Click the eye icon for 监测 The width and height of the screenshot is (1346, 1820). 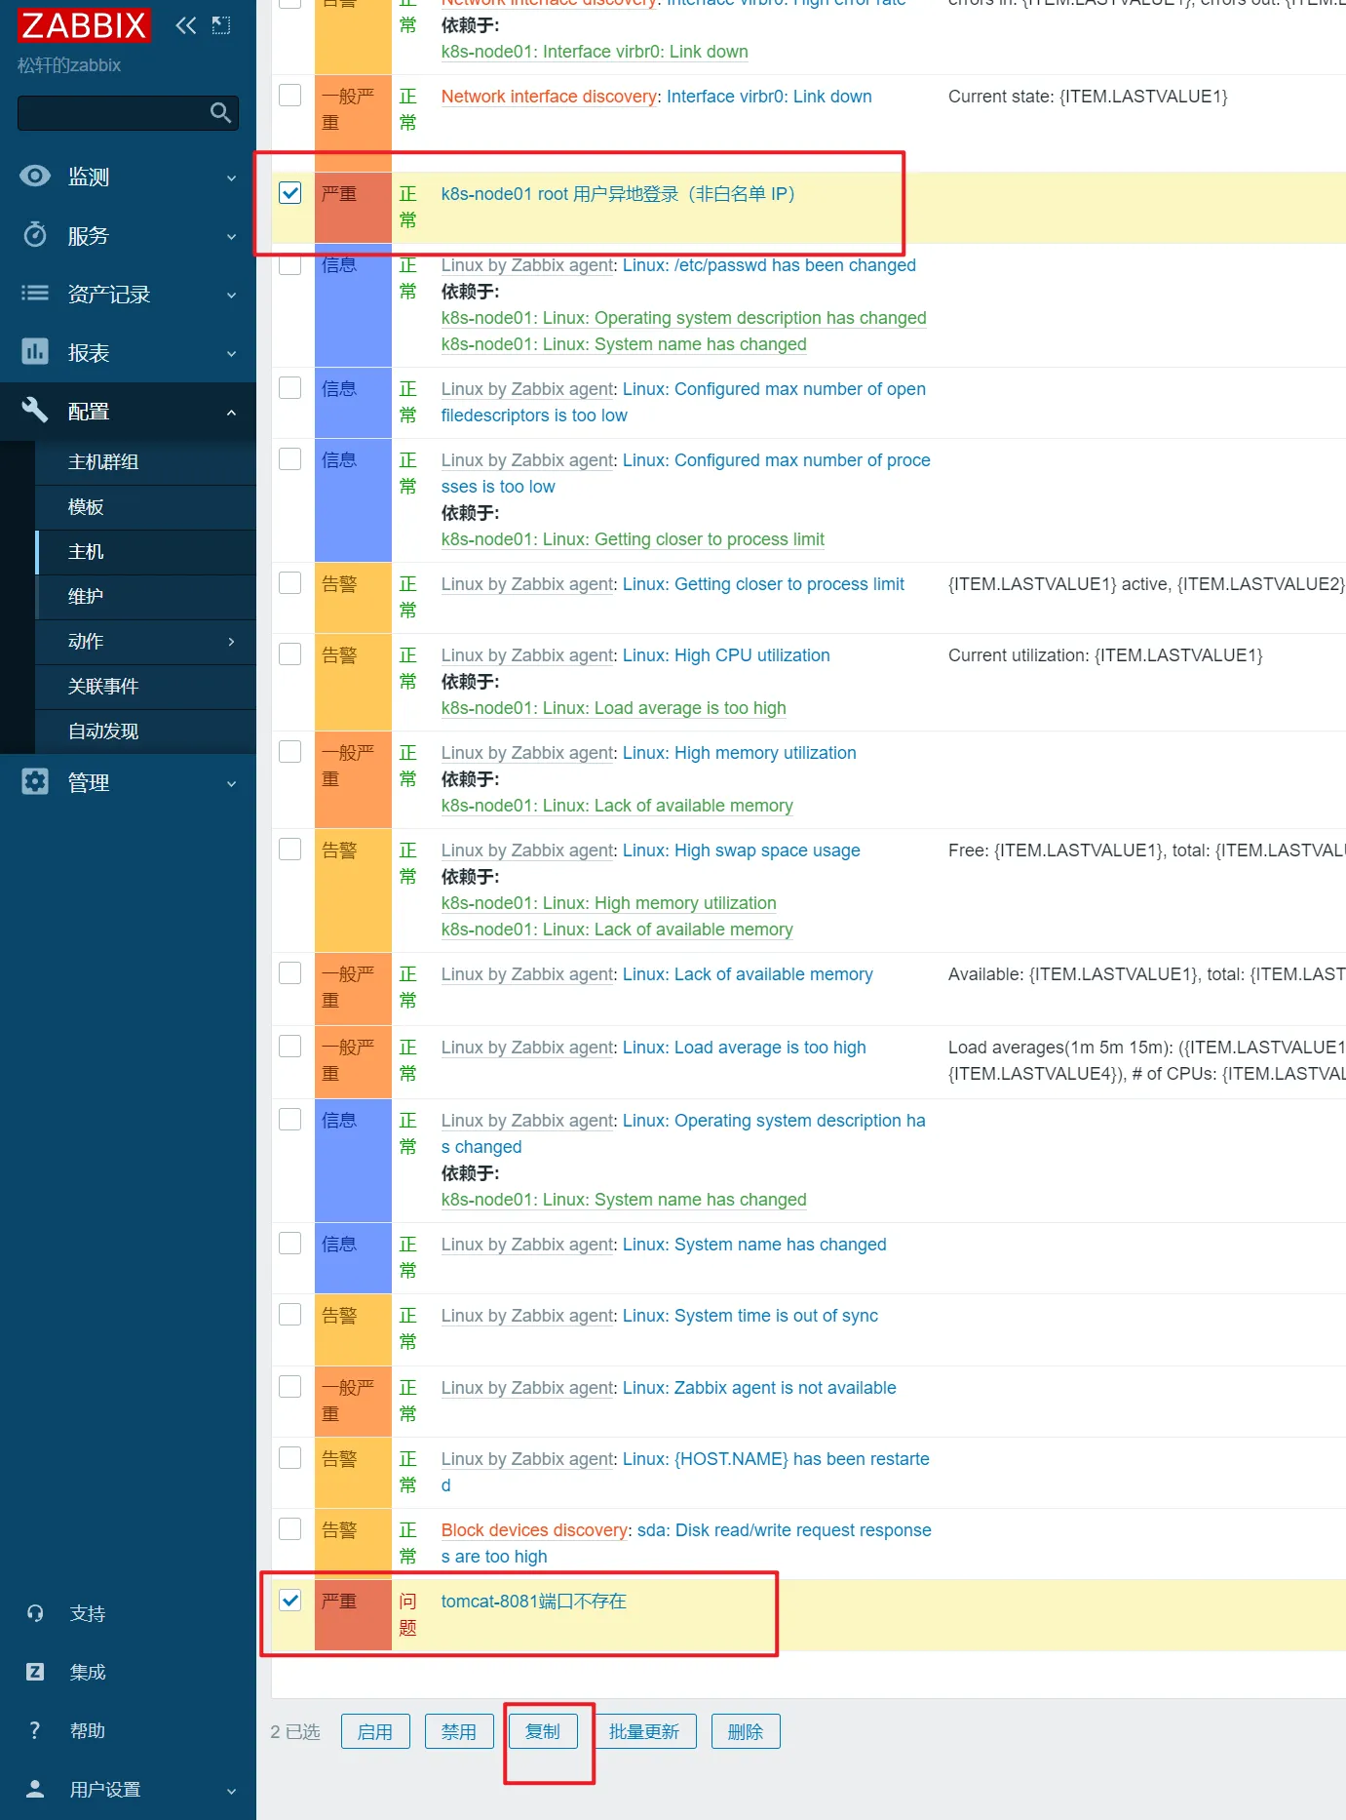[35, 177]
